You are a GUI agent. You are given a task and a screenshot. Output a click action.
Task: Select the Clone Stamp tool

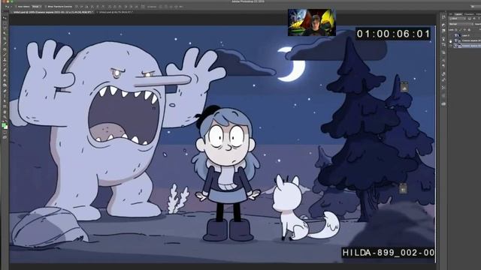[5, 60]
